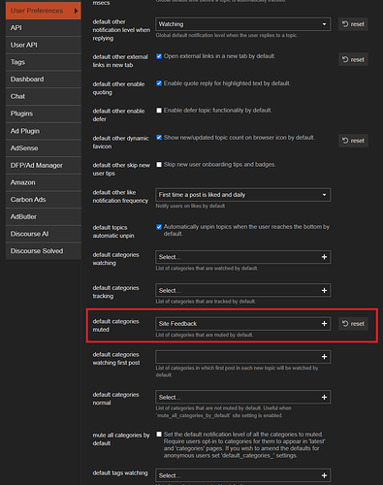Viewport: 383px width, 485px height.
Task: Select Ad Plugin in the sidebar
Action: (43, 131)
